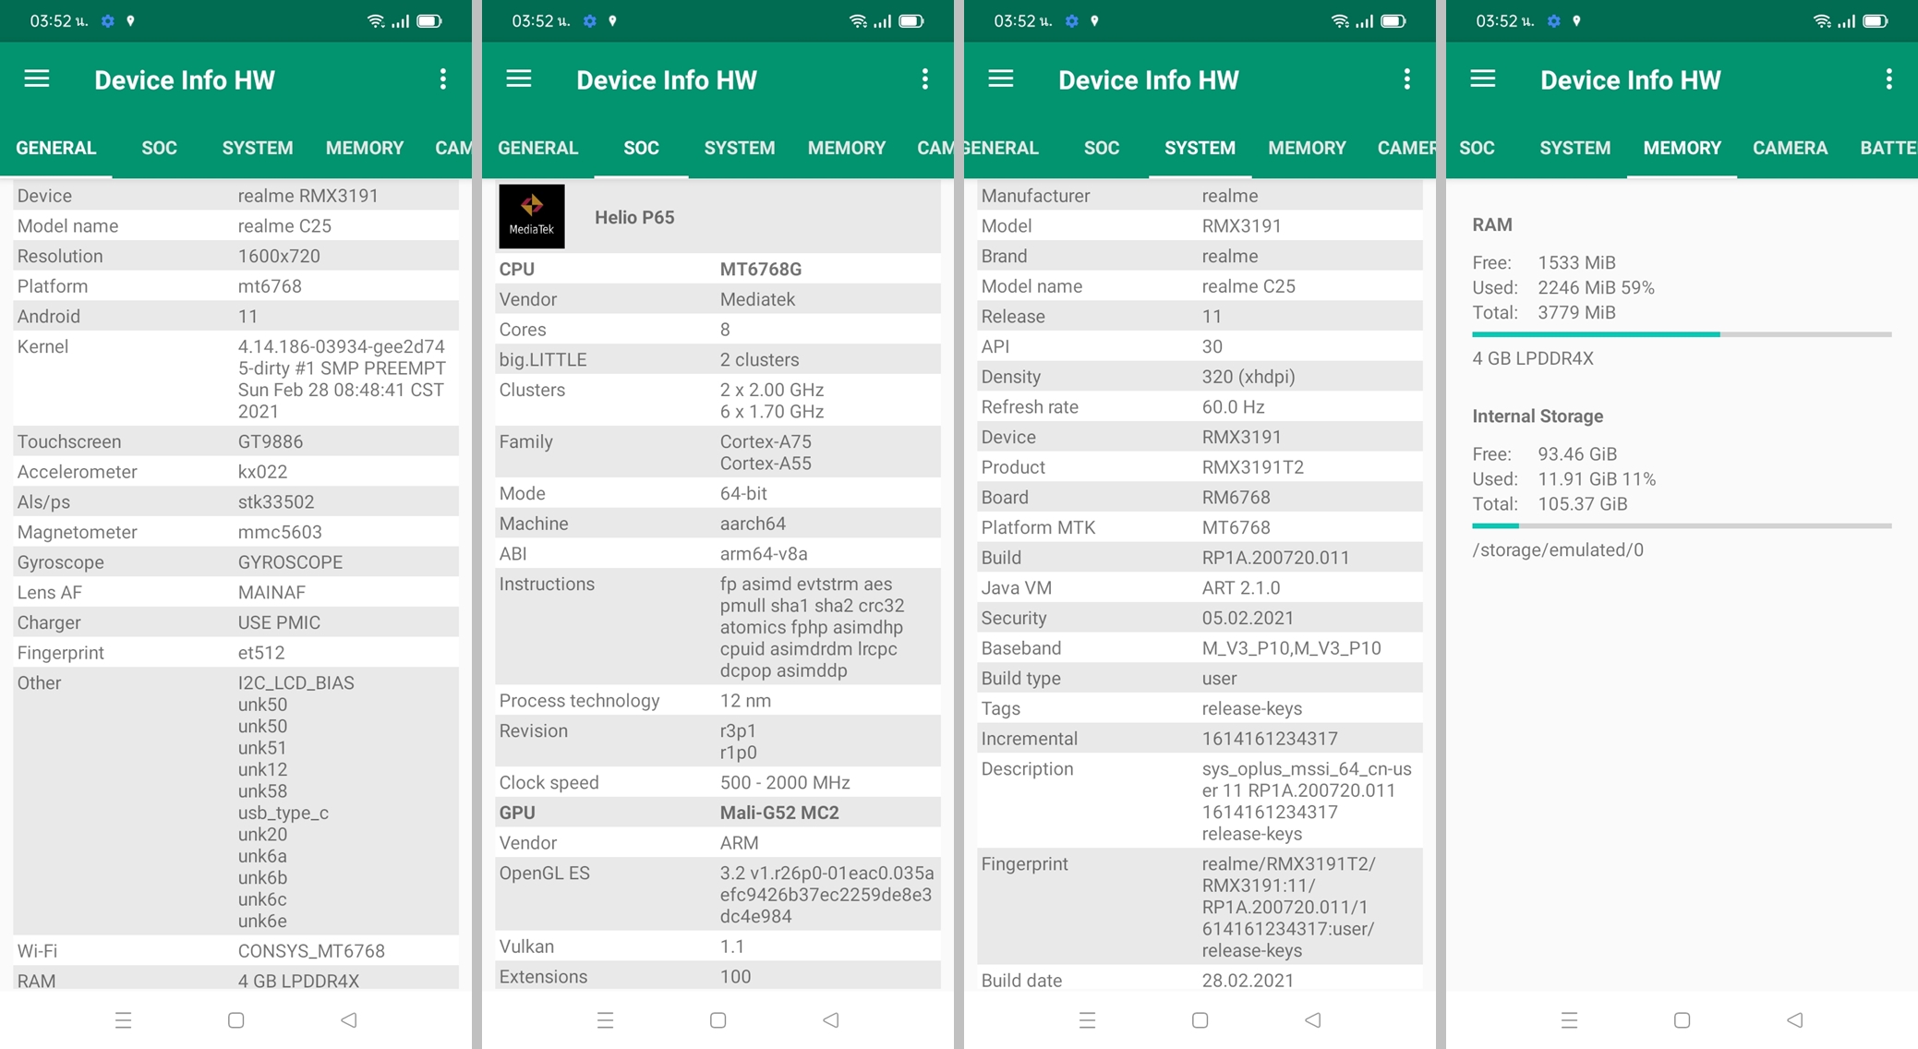Tap /storage/emulated/0 path
Viewport: 1918px width, 1049px height.
point(1558,550)
